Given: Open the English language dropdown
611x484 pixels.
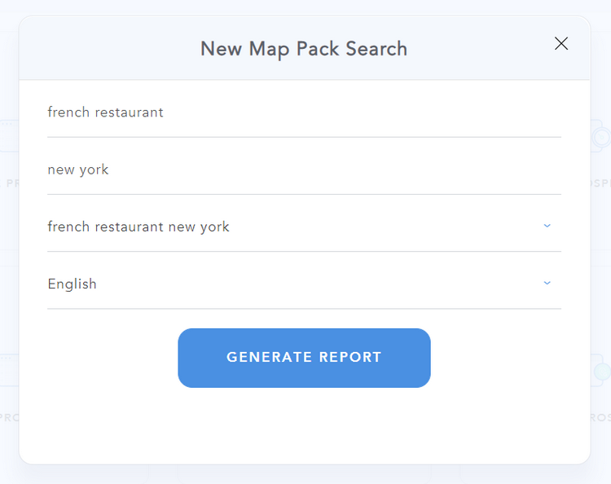Looking at the screenshot, I should point(304,284).
